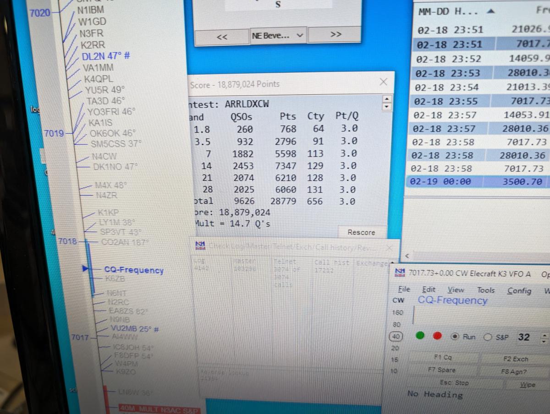Click CQ-Frequency entry in bandmap
The width and height of the screenshot is (550, 414).
pyautogui.click(x=134, y=270)
